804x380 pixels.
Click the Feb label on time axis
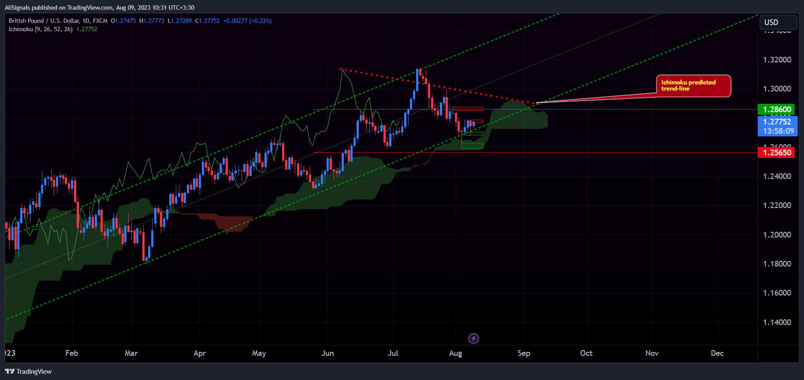coord(71,353)
